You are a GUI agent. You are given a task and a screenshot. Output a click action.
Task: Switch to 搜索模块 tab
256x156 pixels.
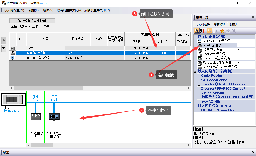(x=219, y=24)
